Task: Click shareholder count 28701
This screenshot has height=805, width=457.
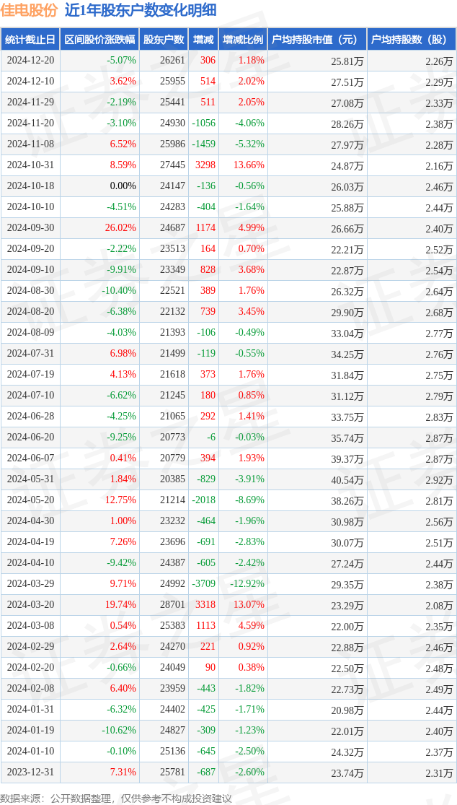Action: coord(172,605)
